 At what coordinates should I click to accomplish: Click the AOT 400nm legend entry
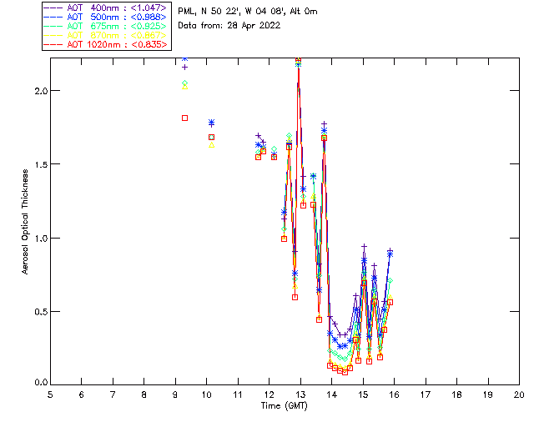click(x=106, y=8)
